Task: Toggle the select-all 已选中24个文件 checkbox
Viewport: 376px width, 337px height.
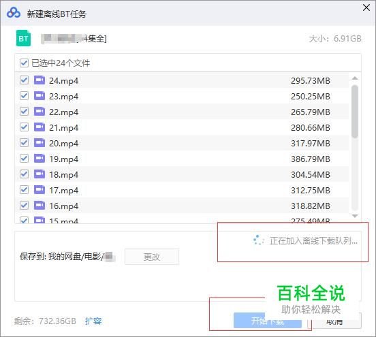Action: point(24,63)
